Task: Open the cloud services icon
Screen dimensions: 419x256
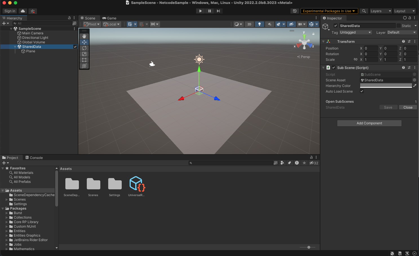Action: (x=23, y=11)
